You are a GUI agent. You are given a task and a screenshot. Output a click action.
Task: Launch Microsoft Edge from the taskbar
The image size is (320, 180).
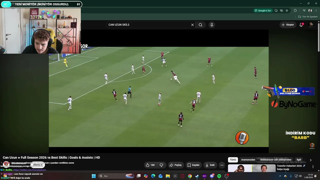point(153,176)
